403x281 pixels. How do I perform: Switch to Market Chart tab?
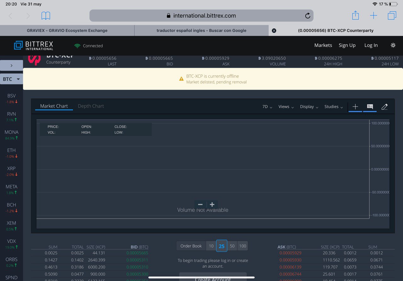pos(54,106)
